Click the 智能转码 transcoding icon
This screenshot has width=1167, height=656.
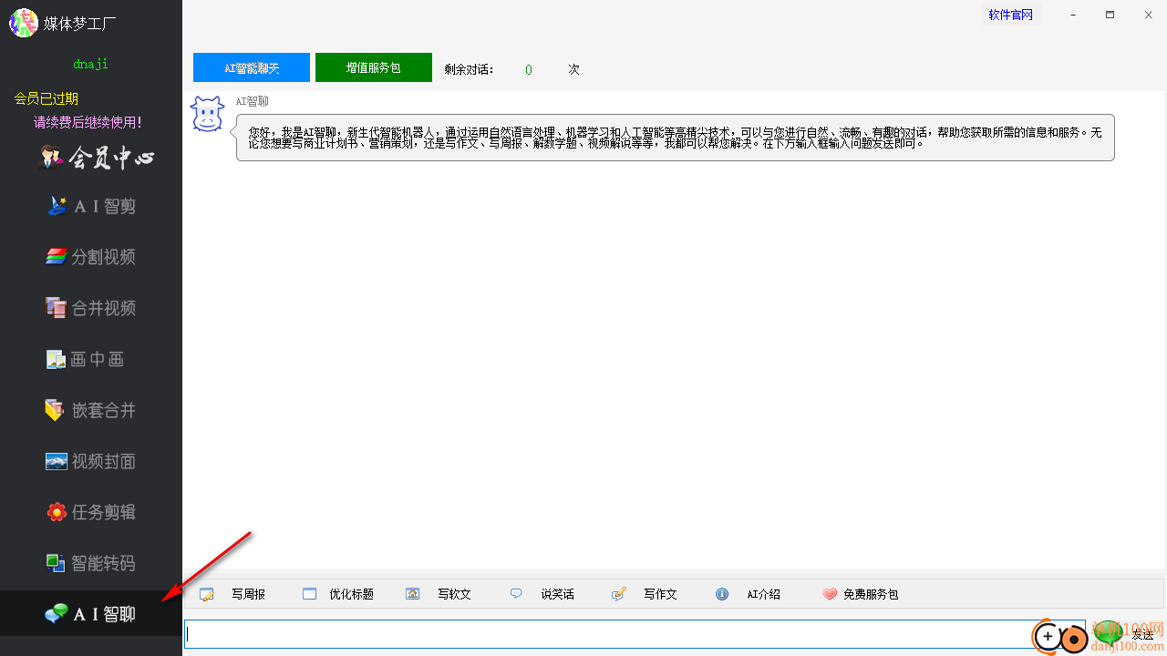(x=57, y=563)
